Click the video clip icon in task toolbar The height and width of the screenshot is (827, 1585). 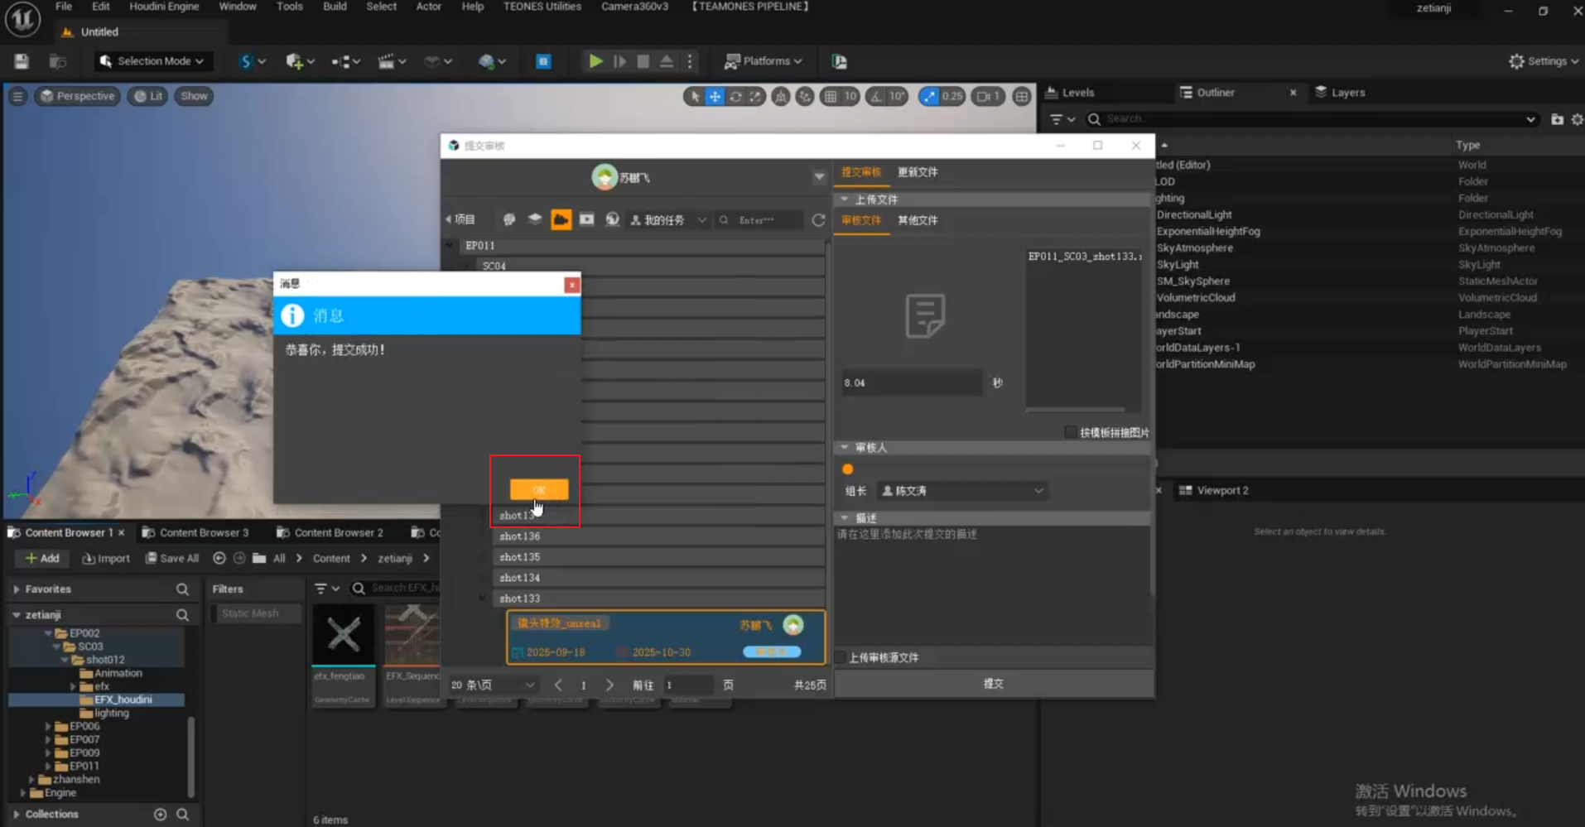(x=586, y=219)
